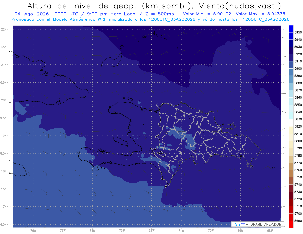Click the "22N" latitude label
The width and height of the screenshot is (303, 234).
(x=4, y=29)
